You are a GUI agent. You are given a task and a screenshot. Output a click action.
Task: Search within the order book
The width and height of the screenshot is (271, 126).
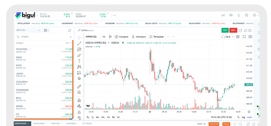coord(240,124)
